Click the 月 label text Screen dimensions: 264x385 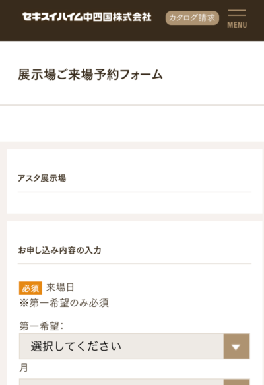click(x=24, y=368)
